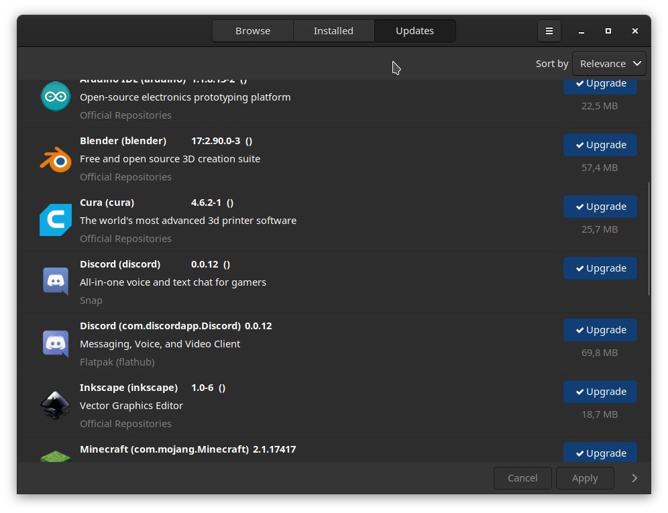Click Discord (com.discordapp.Discord) package name
Viewport: 668px width, 513px height.
160,326
